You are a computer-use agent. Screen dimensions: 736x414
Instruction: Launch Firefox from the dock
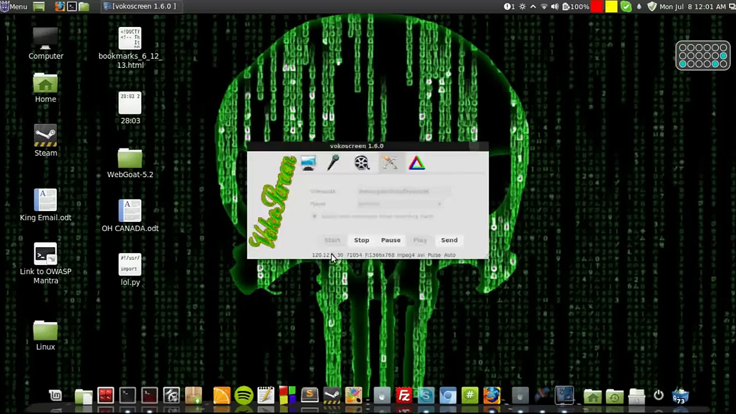click(x=492, y=395)
